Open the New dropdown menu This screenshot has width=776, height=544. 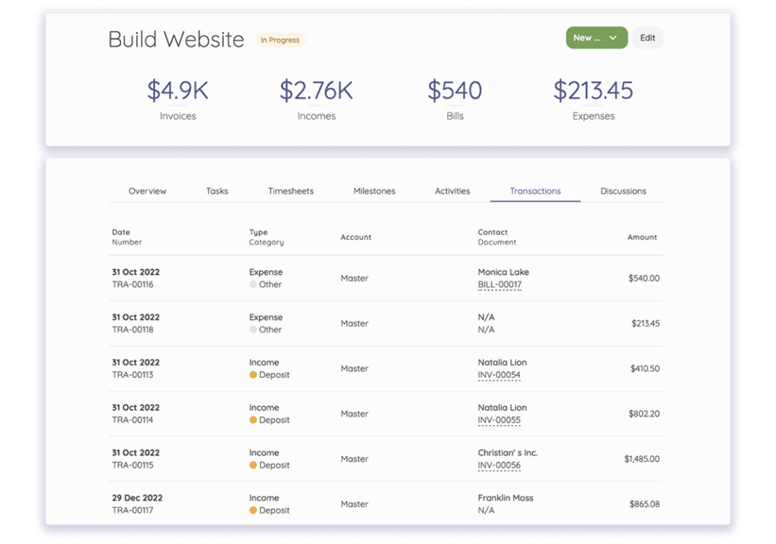[589, 37]
